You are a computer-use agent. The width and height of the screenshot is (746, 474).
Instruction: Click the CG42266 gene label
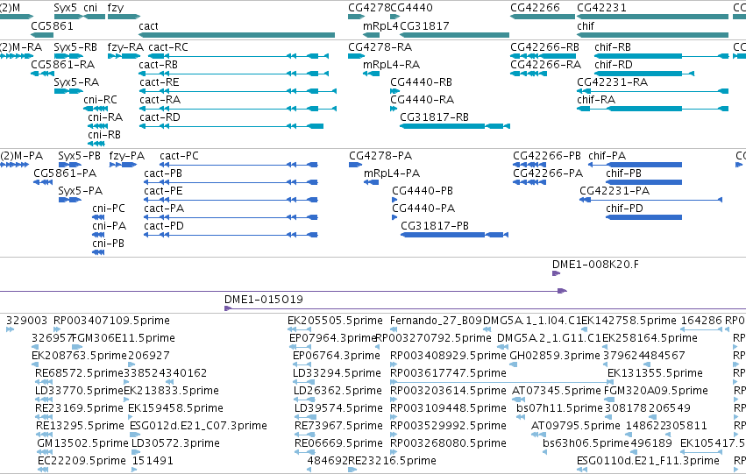pyautogui.click(x=536, y=8)
